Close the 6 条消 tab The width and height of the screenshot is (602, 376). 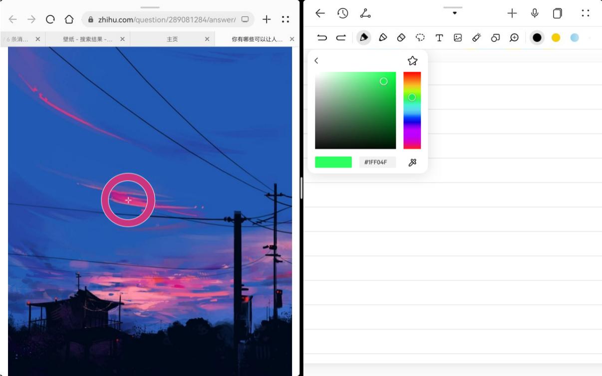pos(37,39)
